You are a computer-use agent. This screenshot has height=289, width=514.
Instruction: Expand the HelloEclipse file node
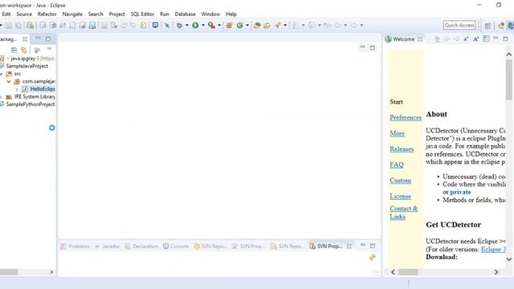coord(17,89)
